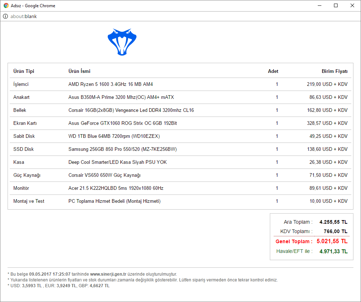361x302 pixels.
Task: Select the Ekran Kartı row label
Action: coord(25,123)
